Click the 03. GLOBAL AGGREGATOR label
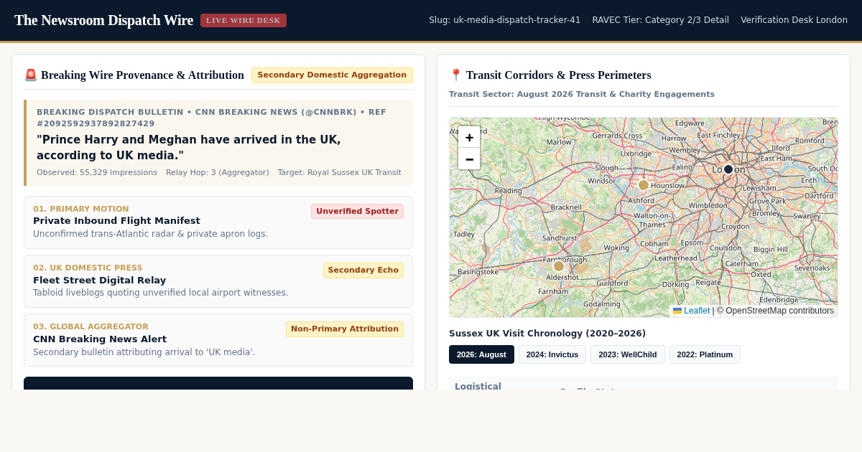The image size is (862, 452). [x=91, y=326]
